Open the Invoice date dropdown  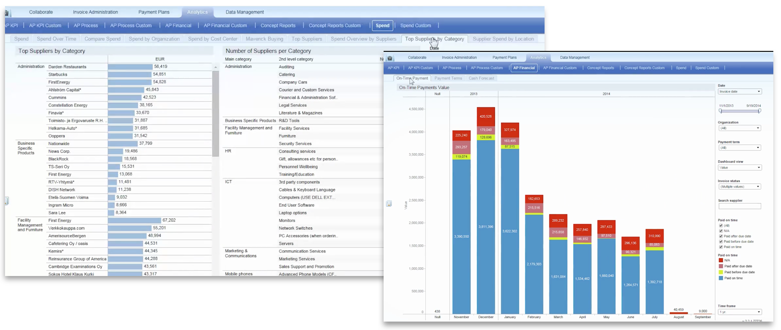point(739,91)
